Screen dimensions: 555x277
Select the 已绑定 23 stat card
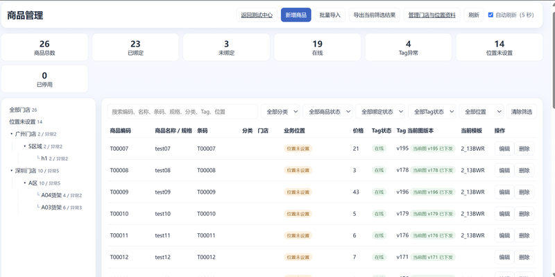pyautogui.click(x=135, y=47)
